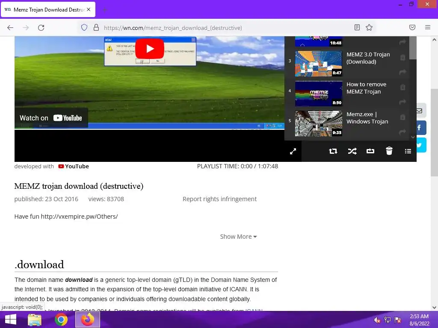Screen dimensions: 438x328
Task: Launch Google Chrome from the taskbar
Action: click(x=61, y=319)
